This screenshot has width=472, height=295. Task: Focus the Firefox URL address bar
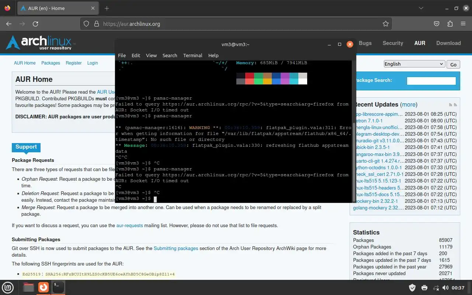236,24
